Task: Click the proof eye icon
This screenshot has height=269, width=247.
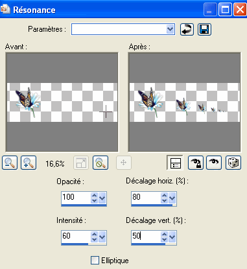Action: 214,163
